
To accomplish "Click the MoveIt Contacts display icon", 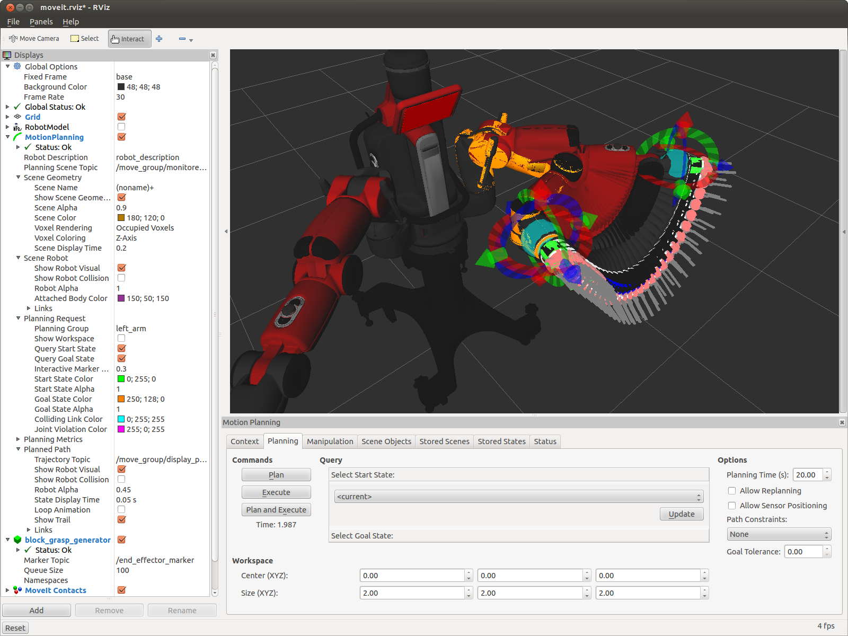I will point(17,590).
